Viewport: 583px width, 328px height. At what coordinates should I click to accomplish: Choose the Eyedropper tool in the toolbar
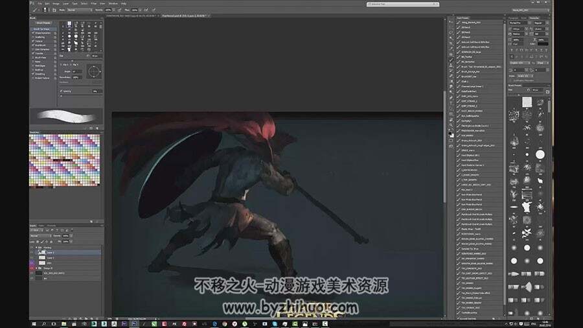coord(451,49)
